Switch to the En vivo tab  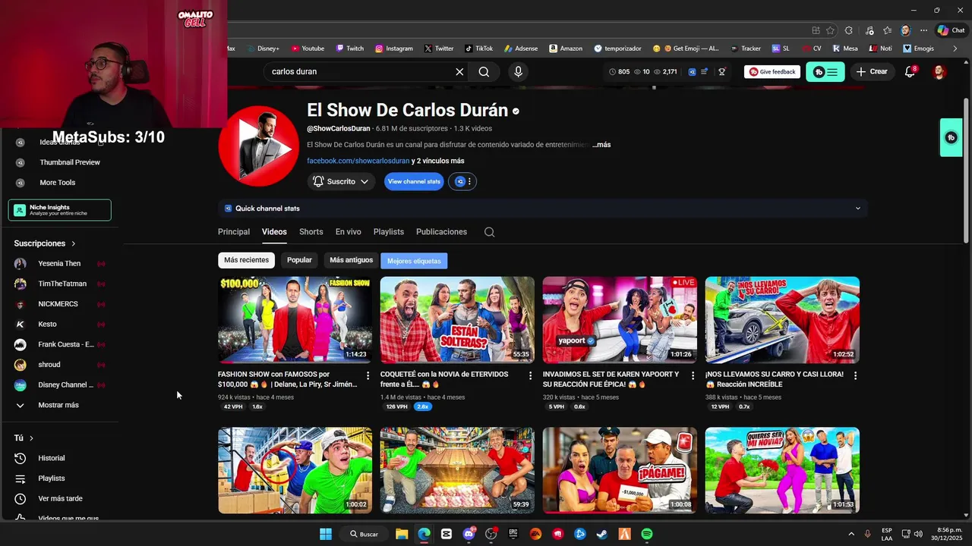[349, 232]
